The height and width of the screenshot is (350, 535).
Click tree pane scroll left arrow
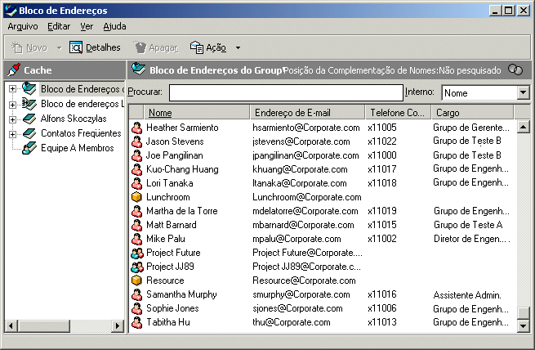click(11, 325)
